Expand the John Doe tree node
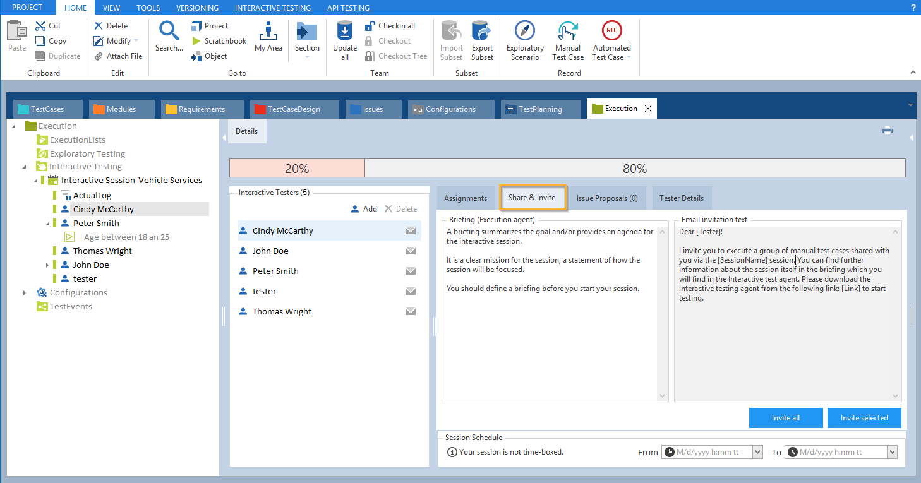Screen dimensions: 921x483 (47, 265)
